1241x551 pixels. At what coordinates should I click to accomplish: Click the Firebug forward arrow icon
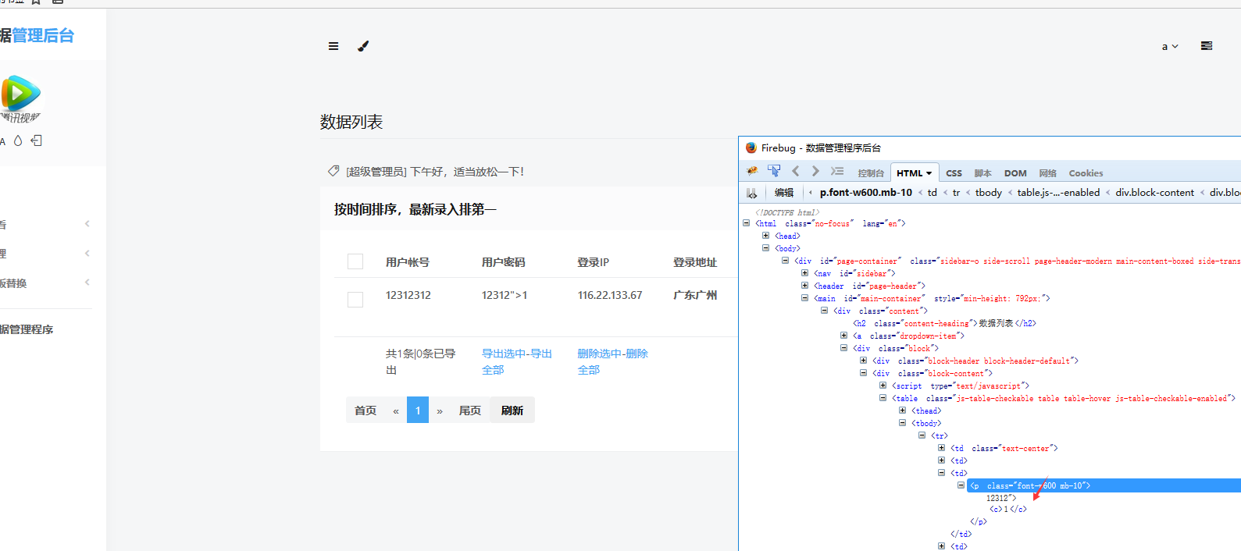[815, 171]
